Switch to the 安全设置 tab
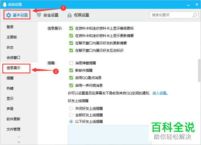 48,15
